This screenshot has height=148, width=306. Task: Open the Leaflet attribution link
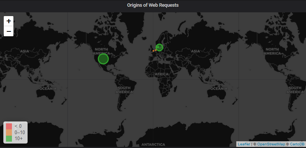coord(244,144)
